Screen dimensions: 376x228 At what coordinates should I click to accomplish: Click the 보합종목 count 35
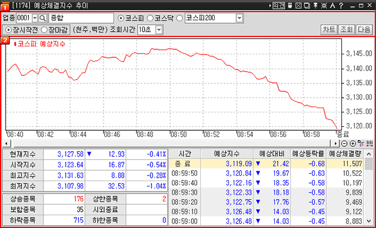tap(80, 209)
